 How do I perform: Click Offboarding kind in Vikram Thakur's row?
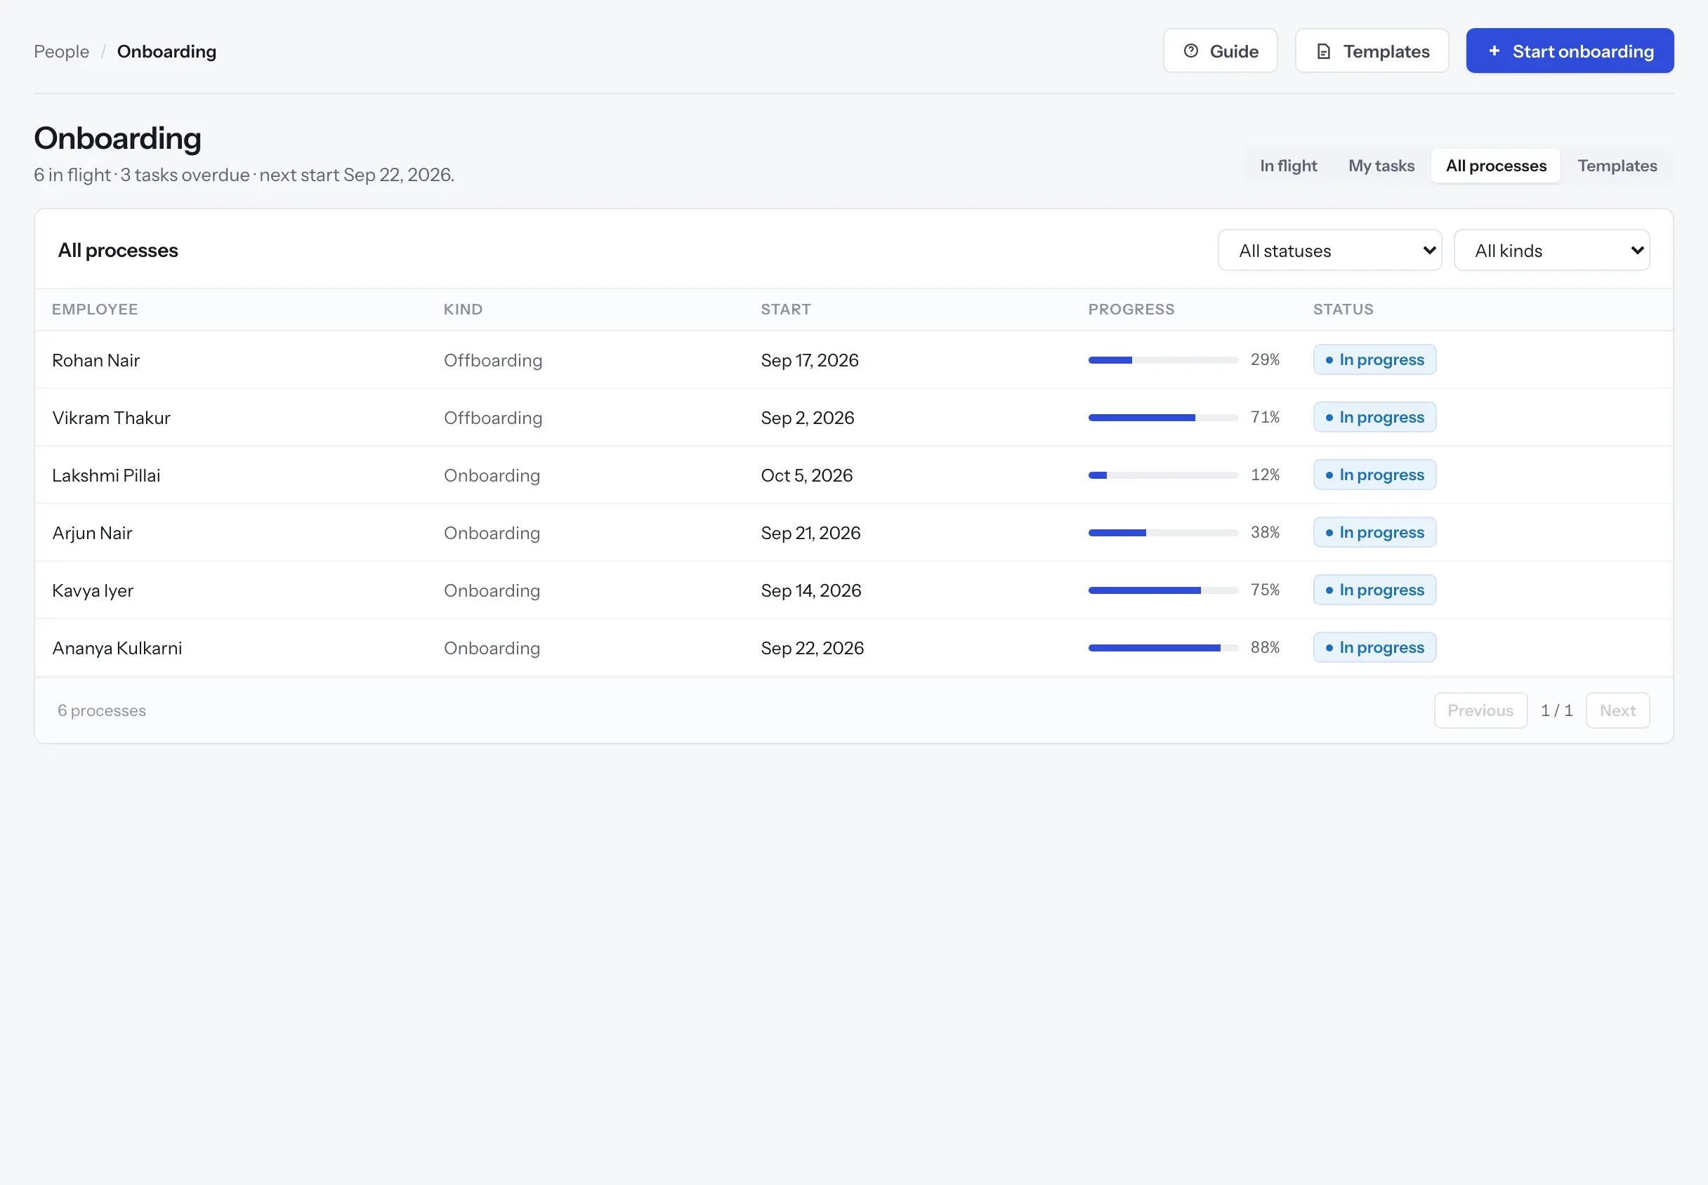[493, 418]
